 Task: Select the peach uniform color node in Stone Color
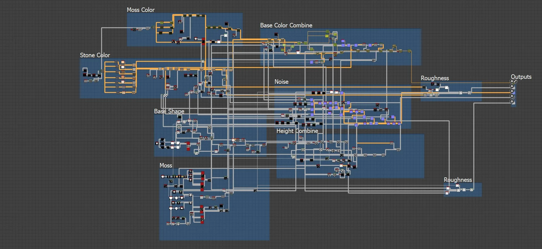(123, 62)
